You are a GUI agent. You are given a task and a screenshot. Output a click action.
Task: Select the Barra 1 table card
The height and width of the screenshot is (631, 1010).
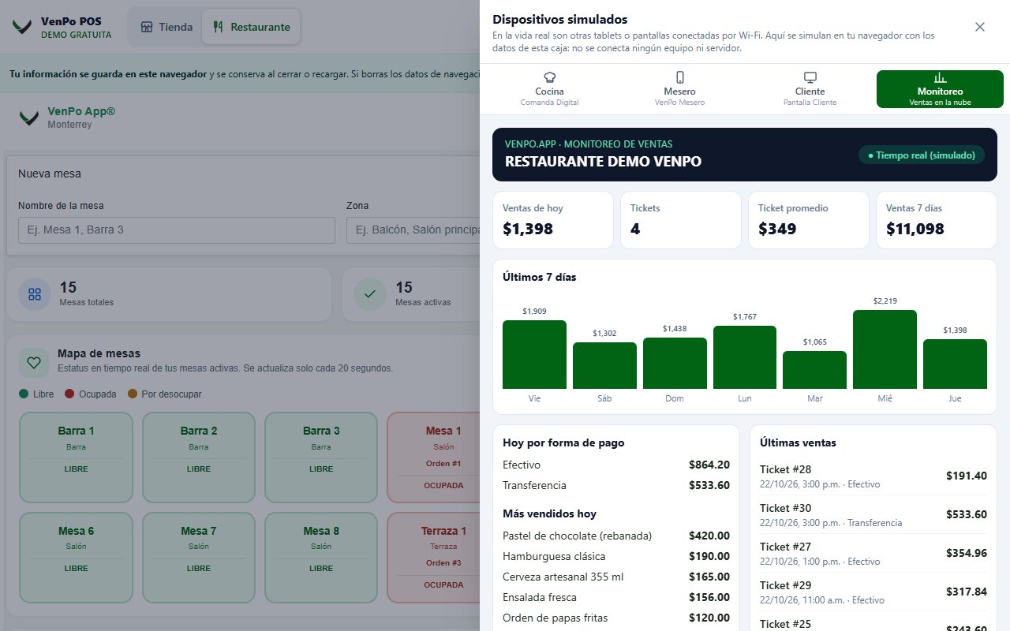pyautogui.click(x=76, y=457)
